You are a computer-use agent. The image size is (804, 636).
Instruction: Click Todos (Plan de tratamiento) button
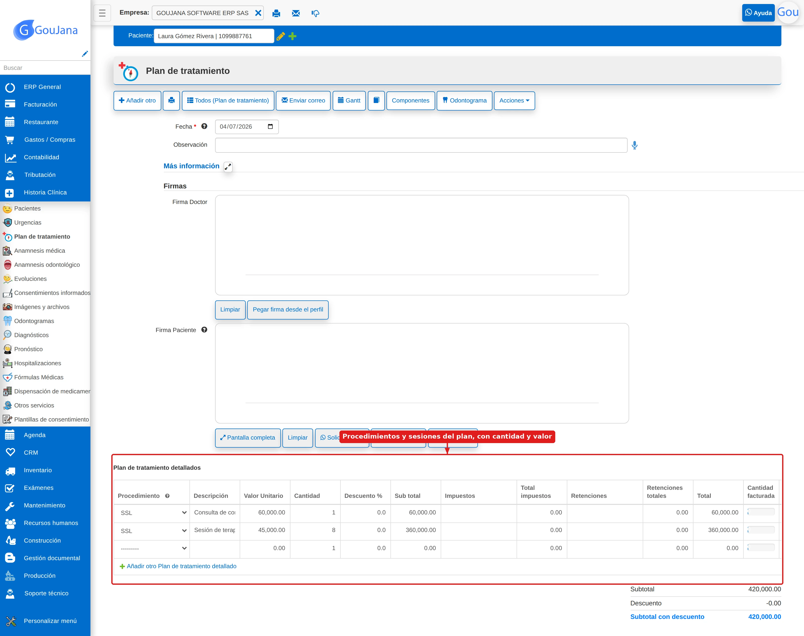(228, 100)
